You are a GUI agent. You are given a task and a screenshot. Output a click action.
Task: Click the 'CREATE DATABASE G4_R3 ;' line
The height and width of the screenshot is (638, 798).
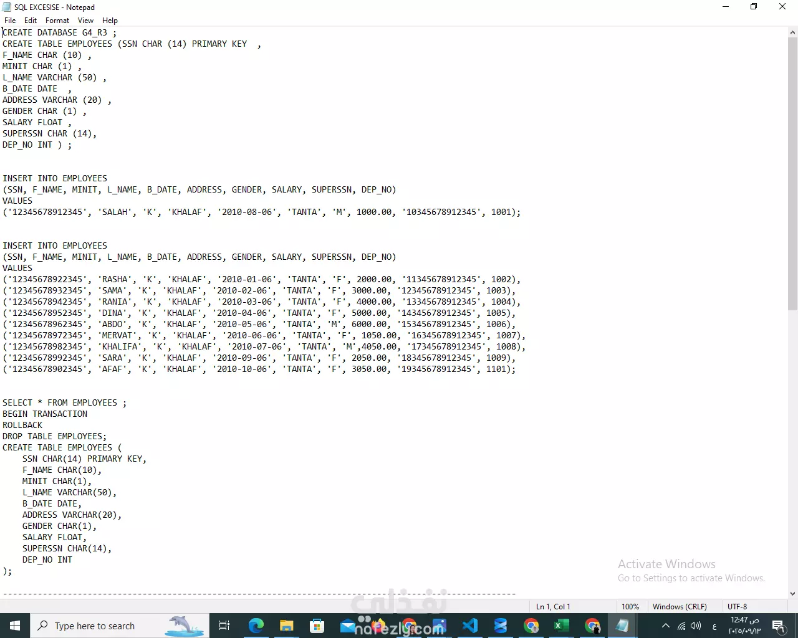pos(59,32)
